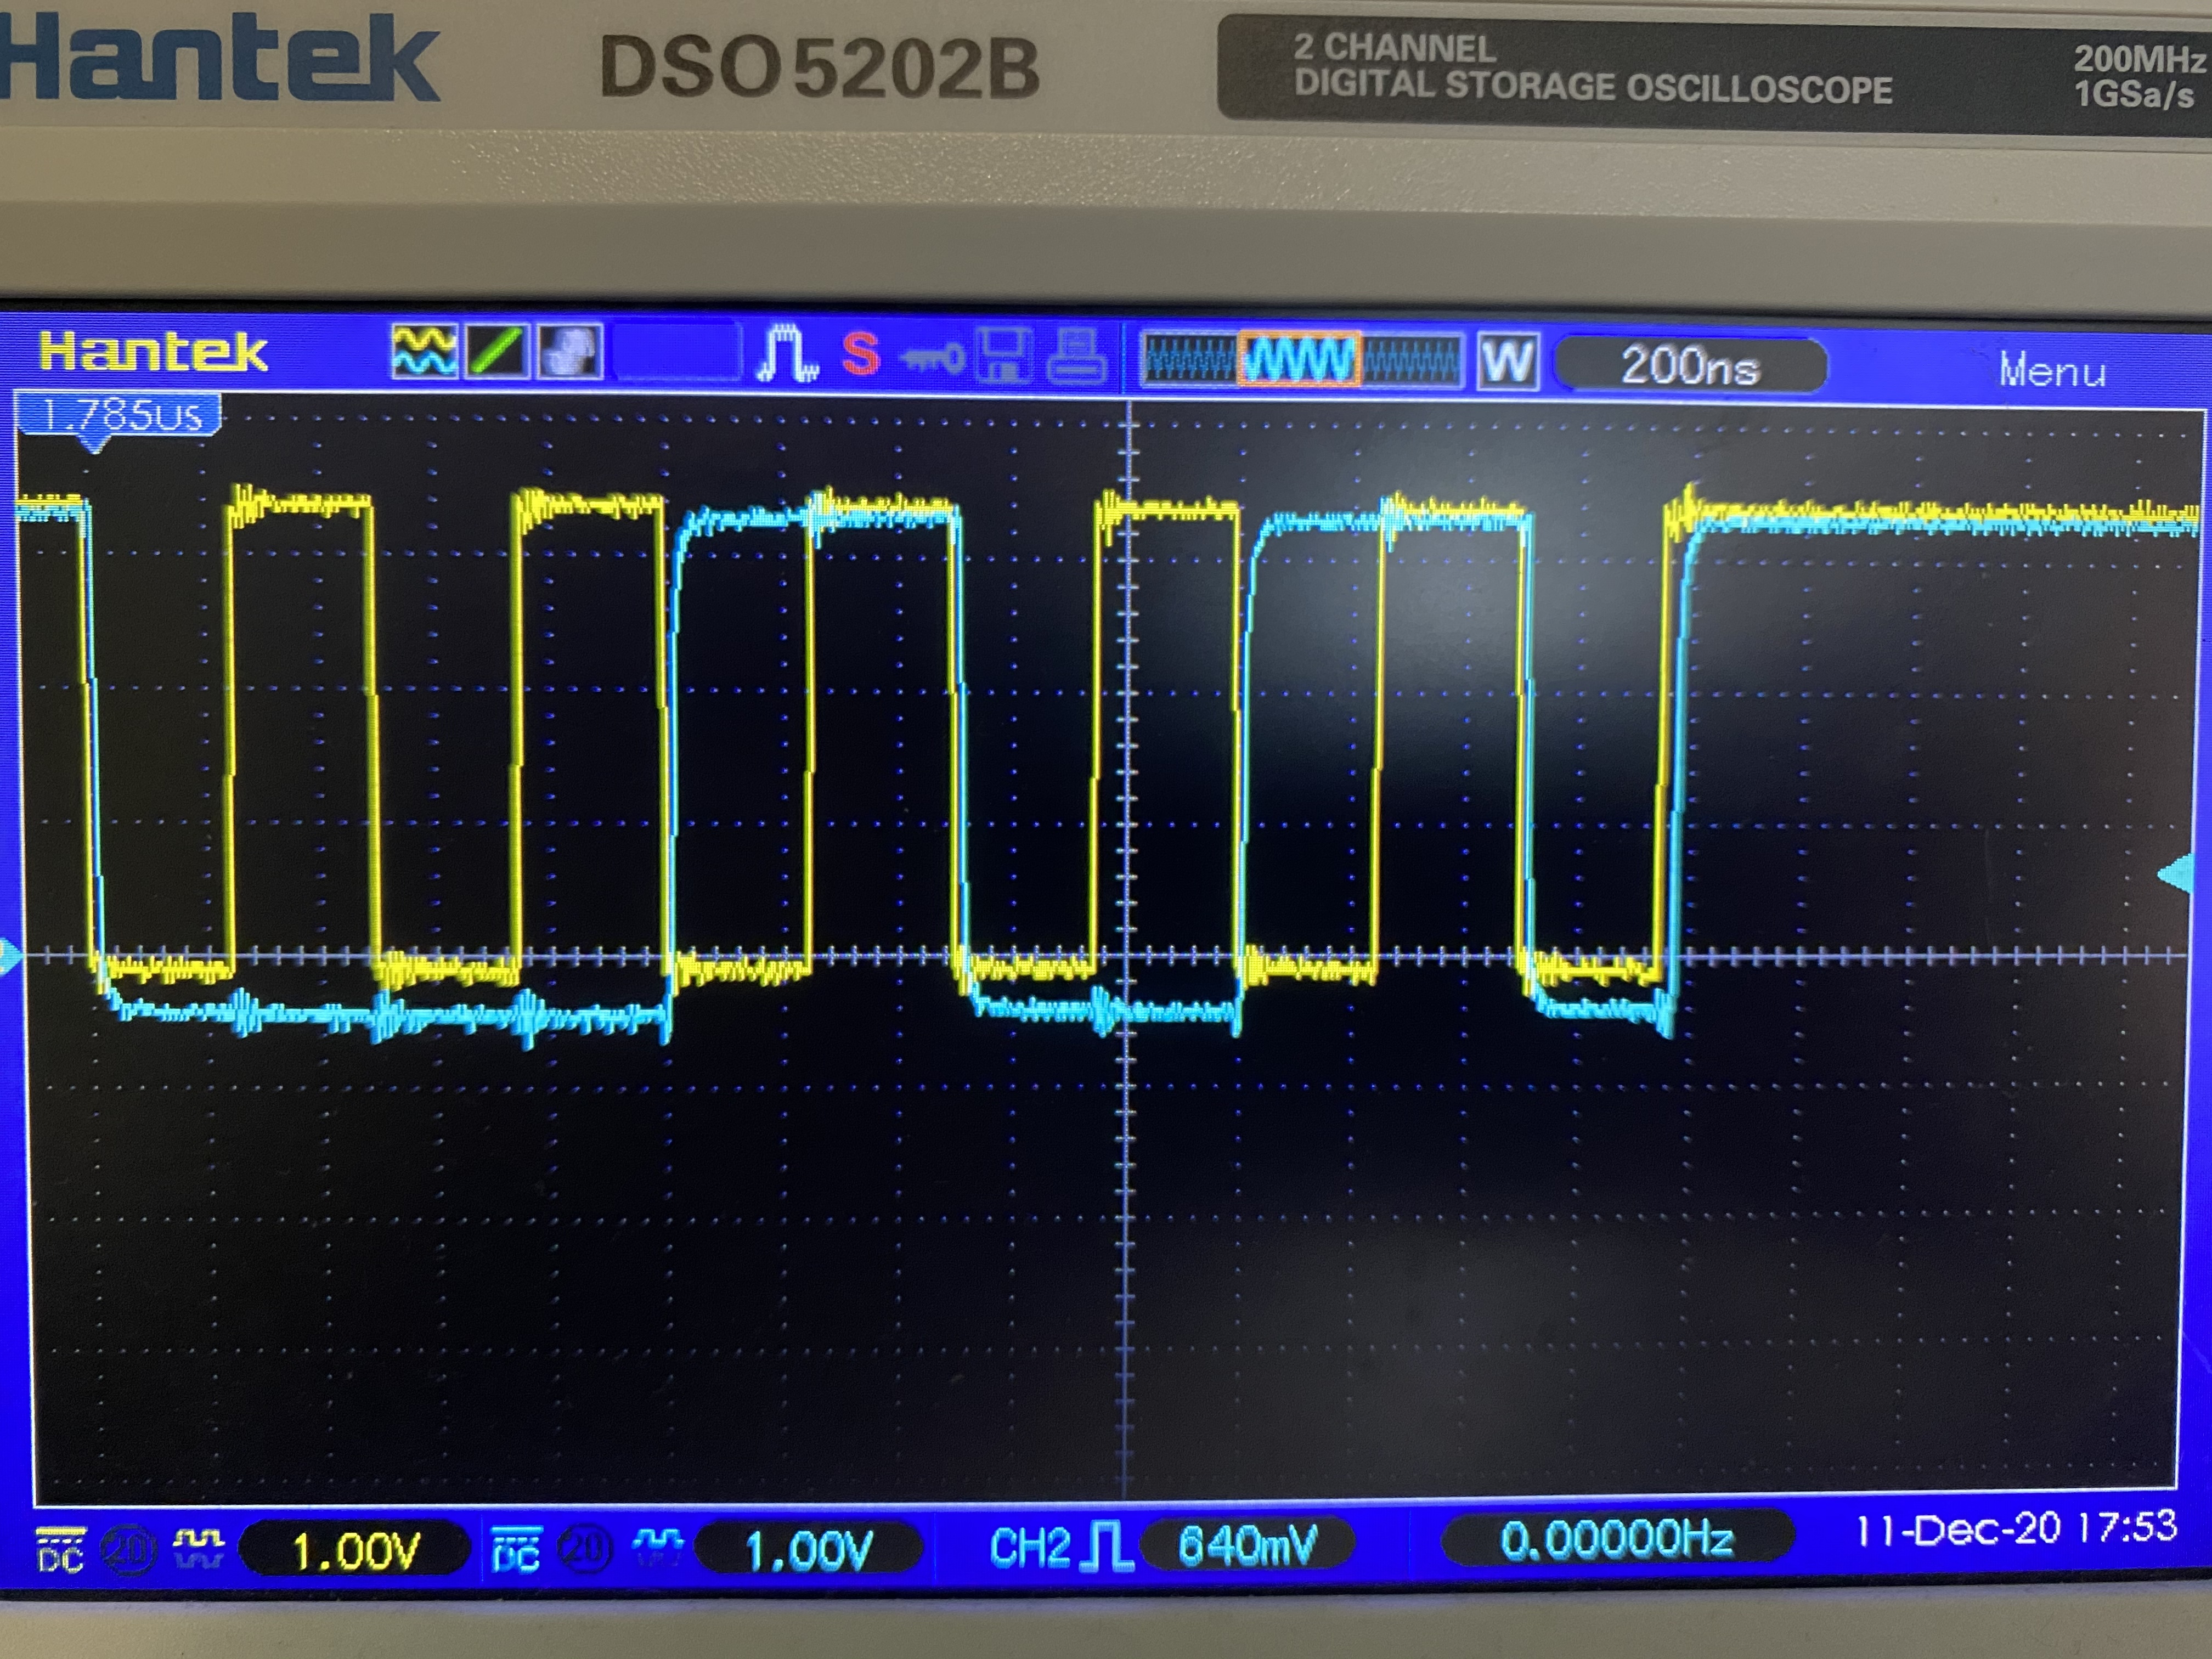Click the CH2 trigger source label
Viewport: 2212px width, 1659px height.
1030,1547
